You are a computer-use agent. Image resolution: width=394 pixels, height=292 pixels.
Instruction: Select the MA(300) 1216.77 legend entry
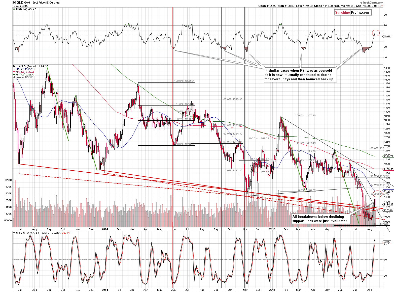click(x=23, y=75)
